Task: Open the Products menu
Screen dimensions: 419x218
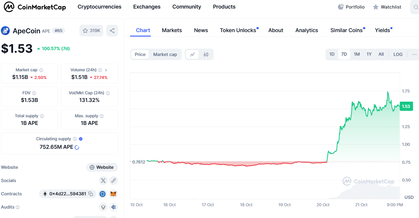Action: (224, 7)
